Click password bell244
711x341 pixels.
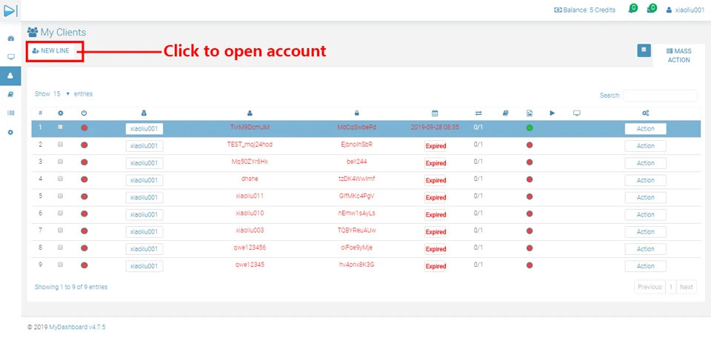click(356, 162)
